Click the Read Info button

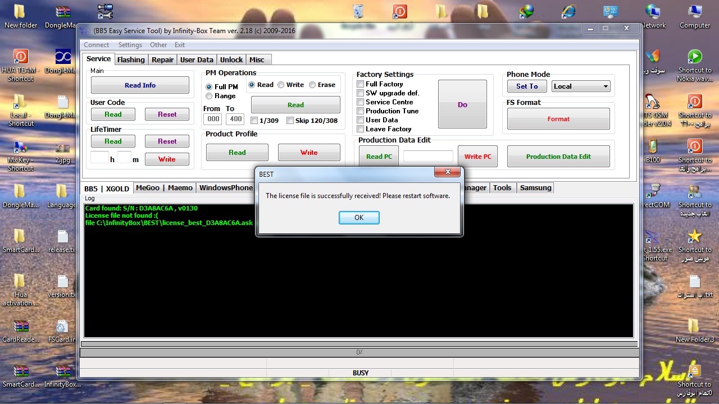click(x=140, y=85)
